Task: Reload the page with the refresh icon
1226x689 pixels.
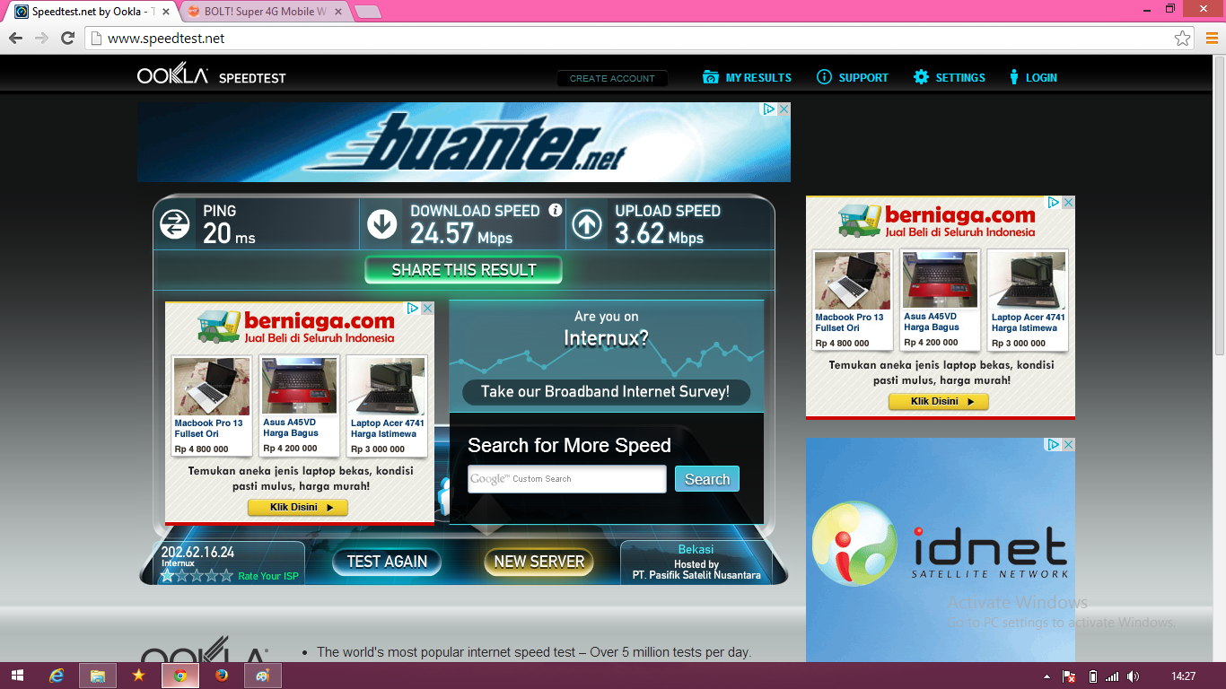Action: (67, 39)
